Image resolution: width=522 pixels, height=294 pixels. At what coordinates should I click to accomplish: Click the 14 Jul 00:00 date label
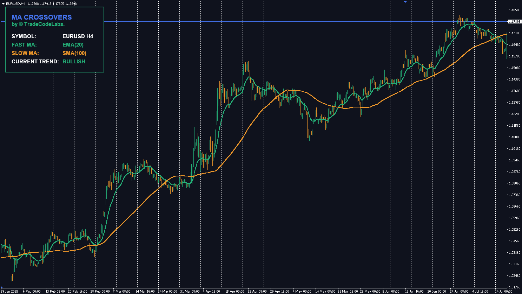tap(504, 291)
